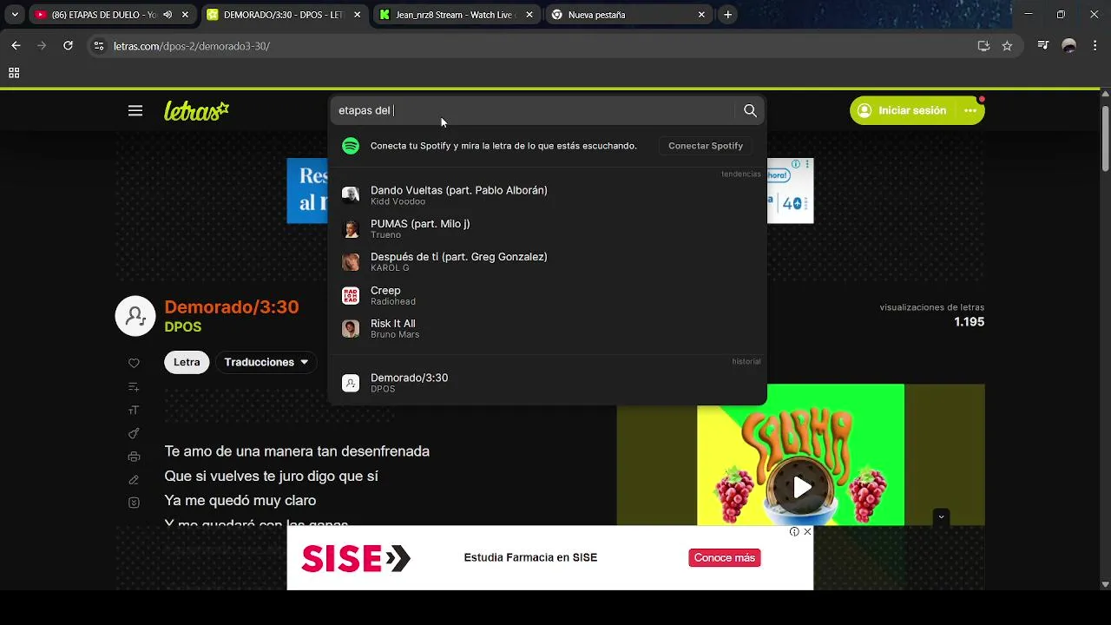Open the Chrome three-dot menu
Screen dimensions: 1111x625
pos(1094,46)
